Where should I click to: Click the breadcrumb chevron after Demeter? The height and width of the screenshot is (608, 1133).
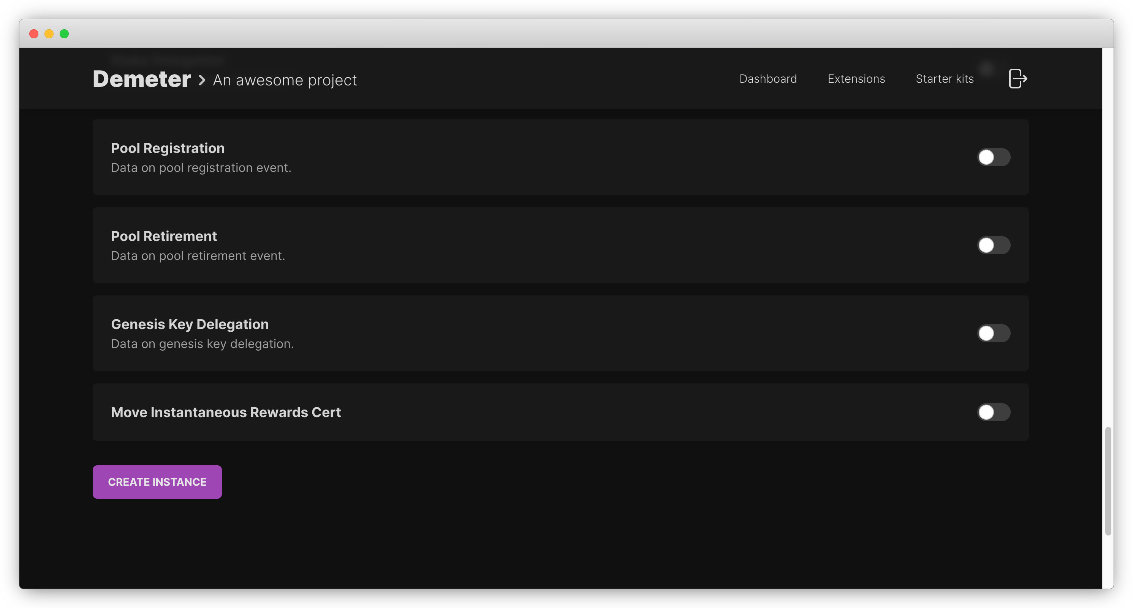[x=202, y=80]
